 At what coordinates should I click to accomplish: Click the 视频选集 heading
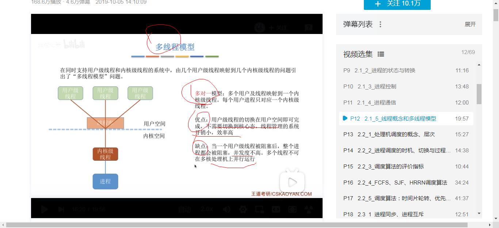(x=358, y=54)
